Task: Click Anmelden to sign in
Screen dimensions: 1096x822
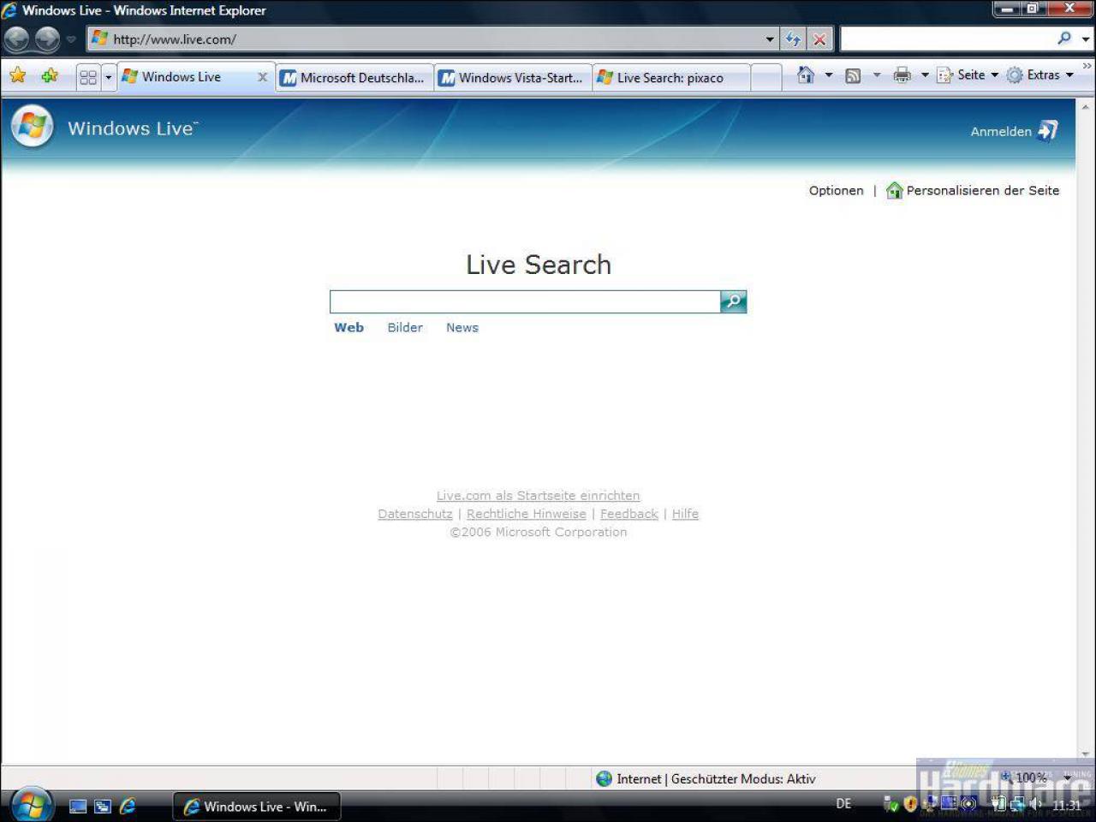Action: (1001, 131)
